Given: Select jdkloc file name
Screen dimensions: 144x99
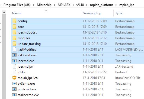Looking at the screenshot, I should coord(22,72).
